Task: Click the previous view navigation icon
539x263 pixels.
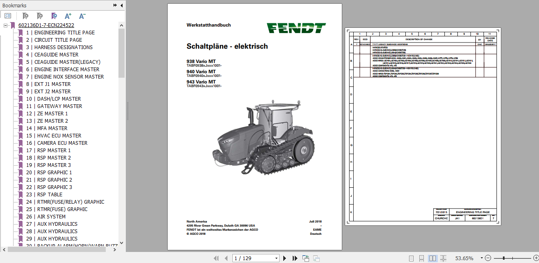Action: coord(306,258)
